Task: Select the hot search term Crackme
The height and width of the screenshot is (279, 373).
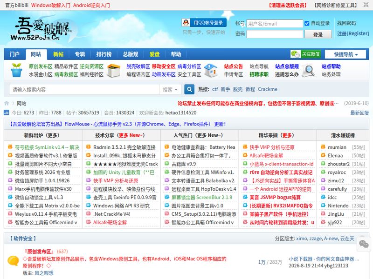Action: 268,89
